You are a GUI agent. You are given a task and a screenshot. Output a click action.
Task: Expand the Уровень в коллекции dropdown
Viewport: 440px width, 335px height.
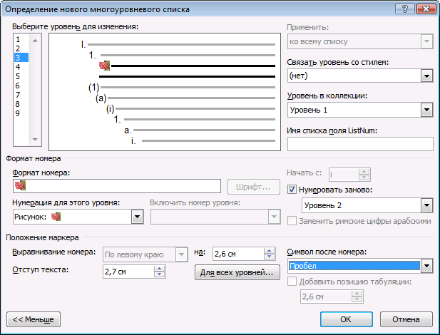(x=426, y=110)
